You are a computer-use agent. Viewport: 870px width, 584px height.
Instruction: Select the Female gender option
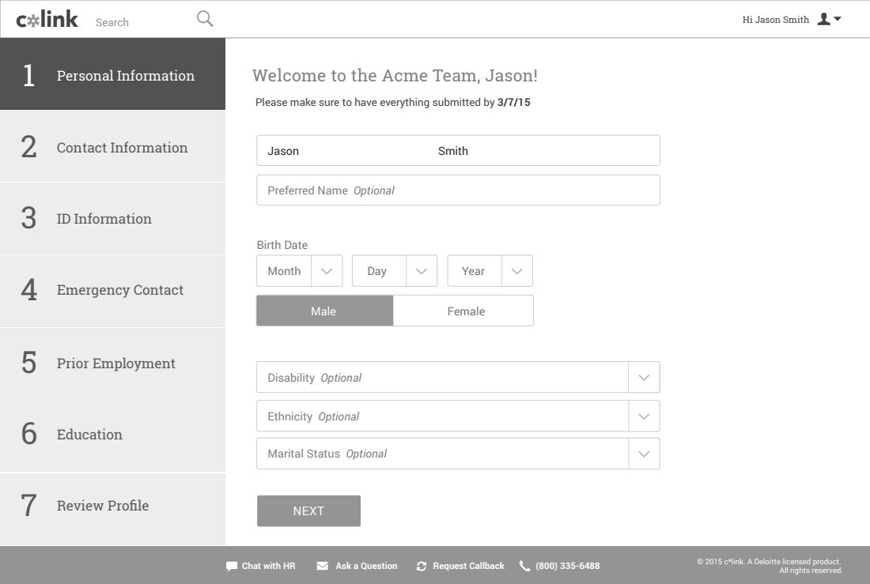coord(465,311)
